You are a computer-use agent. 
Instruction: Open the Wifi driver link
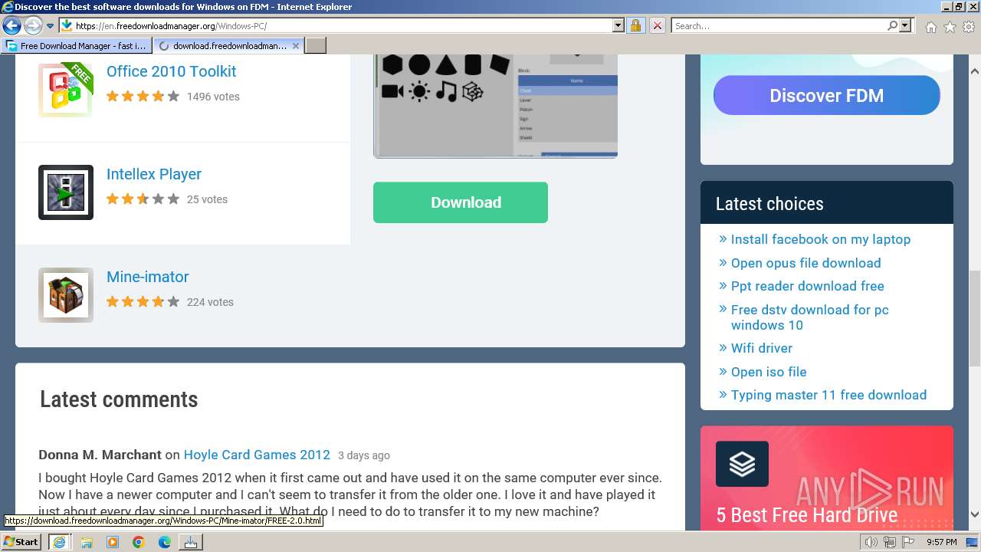[762, 348]
